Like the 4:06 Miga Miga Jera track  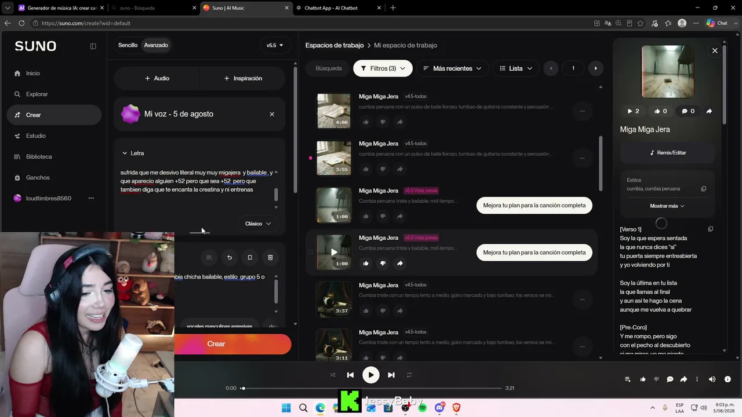(366, 122)
